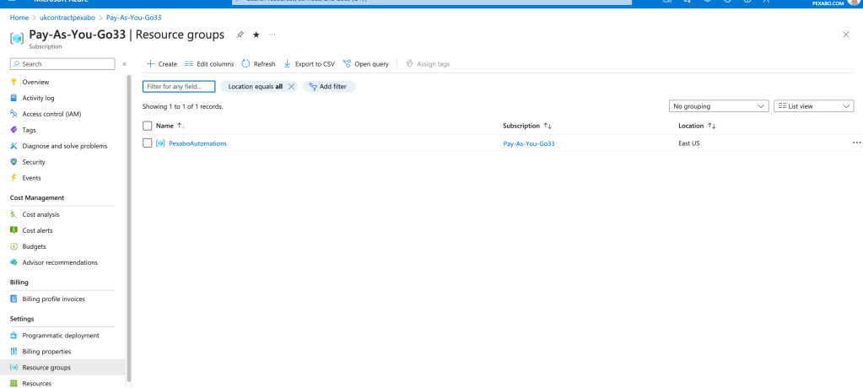
Task: Toggle the favorite star beside Resource groups title
Action: click(256, 35)
